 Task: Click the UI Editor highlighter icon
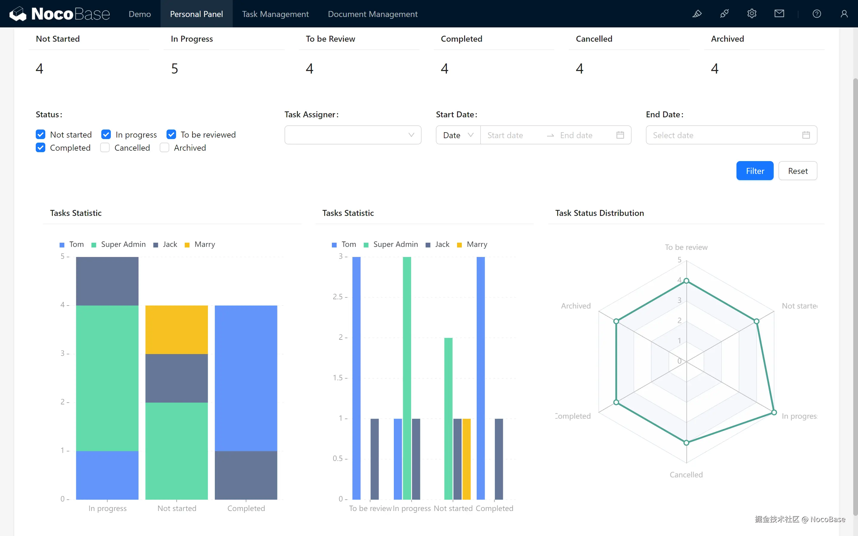pos(697,14)
